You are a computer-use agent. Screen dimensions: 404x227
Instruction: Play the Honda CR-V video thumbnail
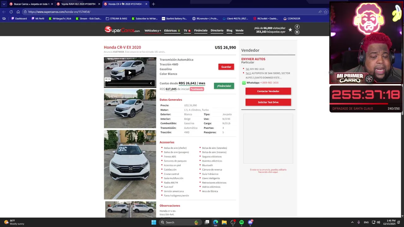click(x=130, y=73)
